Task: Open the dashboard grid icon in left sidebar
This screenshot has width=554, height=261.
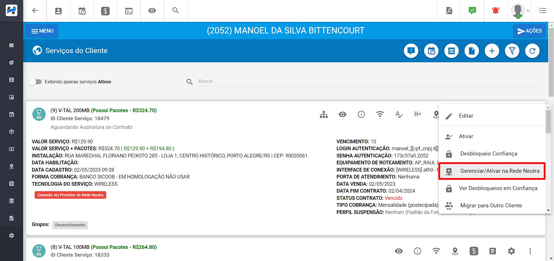Action: (x=12, y=45)
